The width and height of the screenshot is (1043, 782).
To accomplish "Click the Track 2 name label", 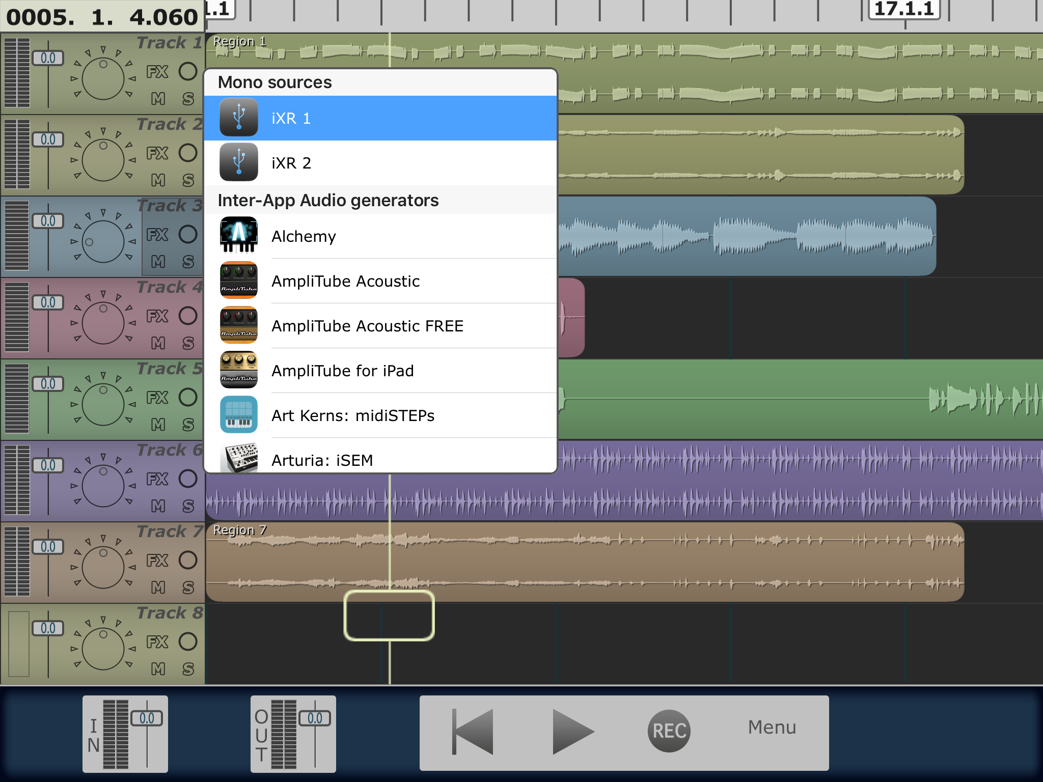I will click(170, 124).
